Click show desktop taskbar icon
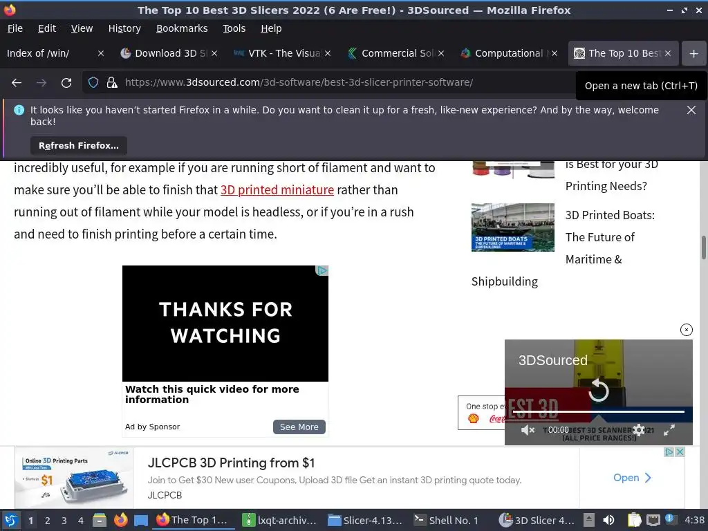The width and height of the screenshot is (708, 531). click(141, 521)
